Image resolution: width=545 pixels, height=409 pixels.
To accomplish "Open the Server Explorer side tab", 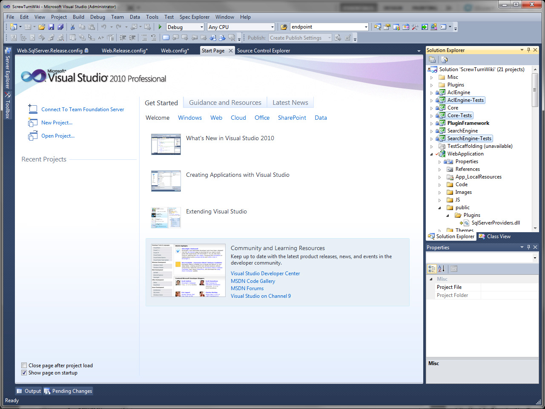I will [x=7, y=68].
